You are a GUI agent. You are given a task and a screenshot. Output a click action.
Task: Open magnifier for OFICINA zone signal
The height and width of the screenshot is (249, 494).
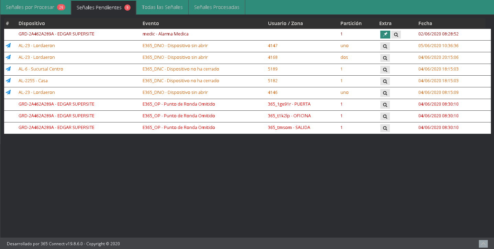pos(385,116)
